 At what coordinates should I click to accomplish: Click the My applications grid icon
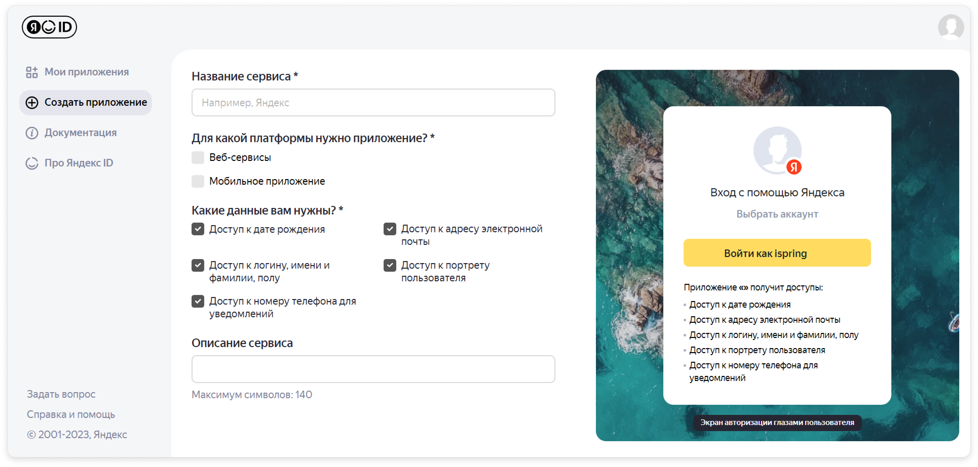[x=32, y=72]
